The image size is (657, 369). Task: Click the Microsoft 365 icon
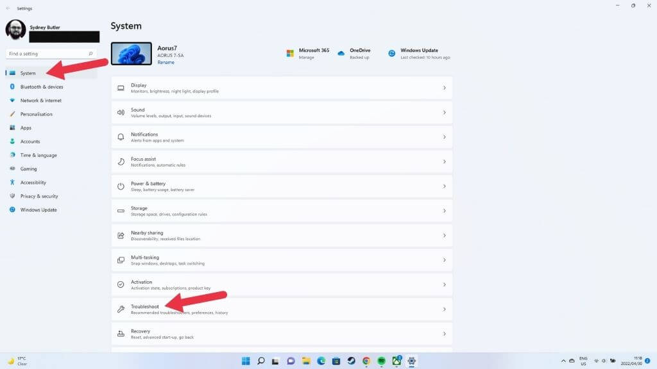(x=290, y=54)
